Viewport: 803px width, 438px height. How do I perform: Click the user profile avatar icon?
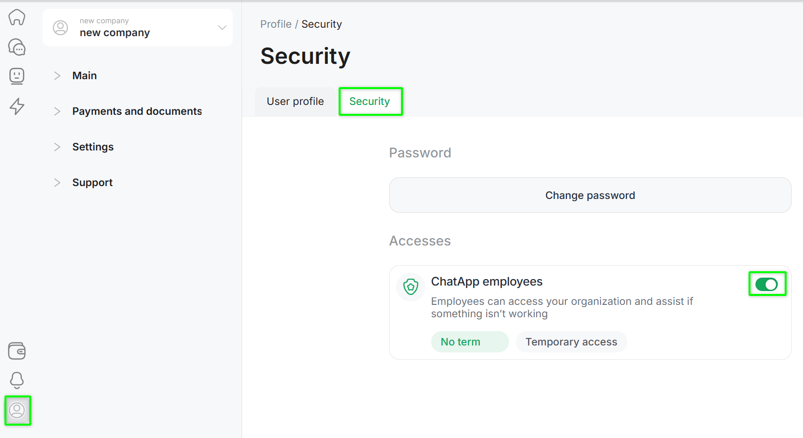tap(17, 410)
